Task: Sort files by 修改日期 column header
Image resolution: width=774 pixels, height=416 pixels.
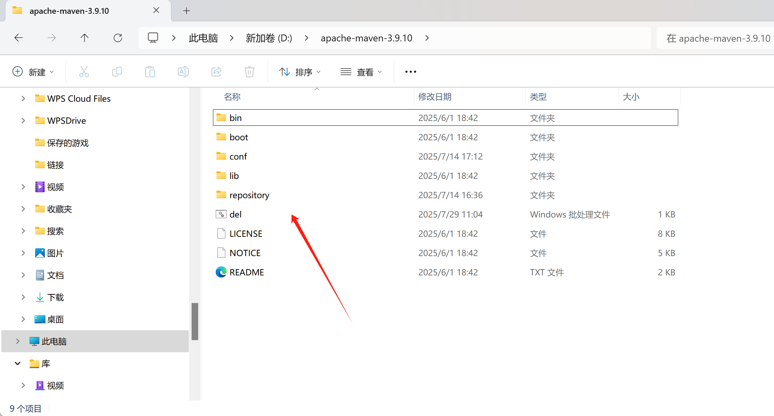Action: [435, 97]
